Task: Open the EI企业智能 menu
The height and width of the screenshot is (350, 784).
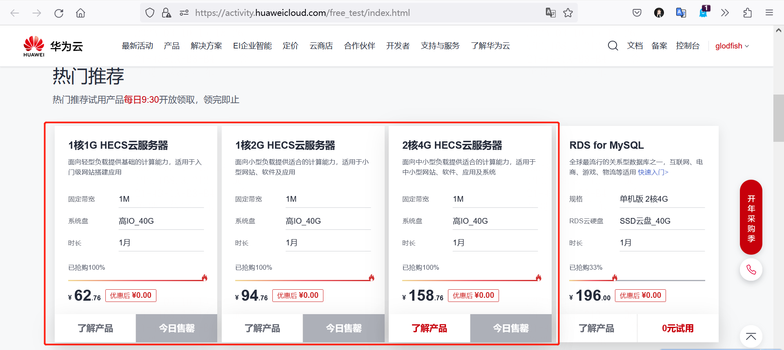Action: point(252,46)
